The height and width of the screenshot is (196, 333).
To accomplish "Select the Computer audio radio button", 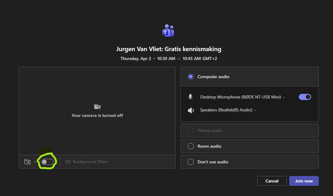I will point(191,77).
